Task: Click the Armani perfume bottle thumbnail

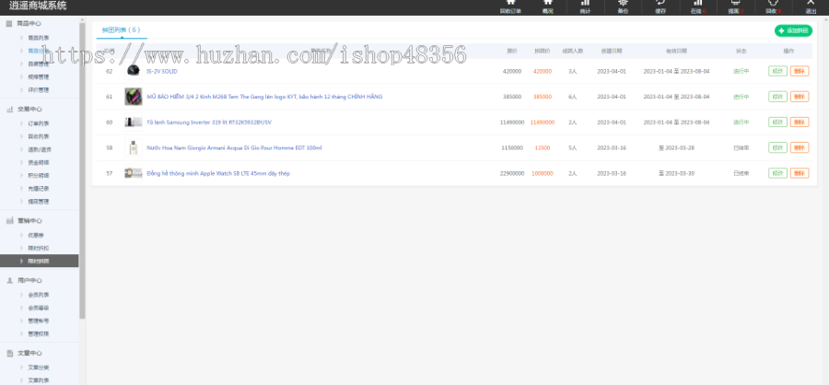Action: (x=134, y=147)
